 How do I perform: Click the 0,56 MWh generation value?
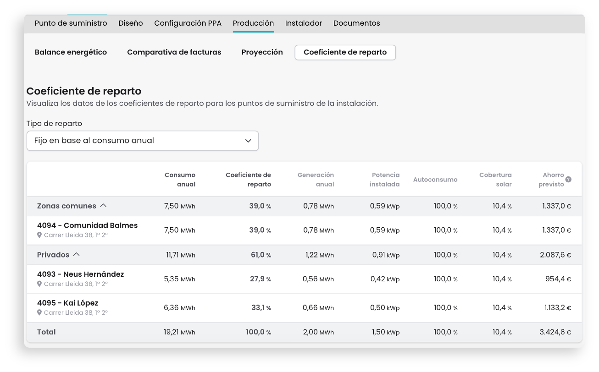pos(318,279)
